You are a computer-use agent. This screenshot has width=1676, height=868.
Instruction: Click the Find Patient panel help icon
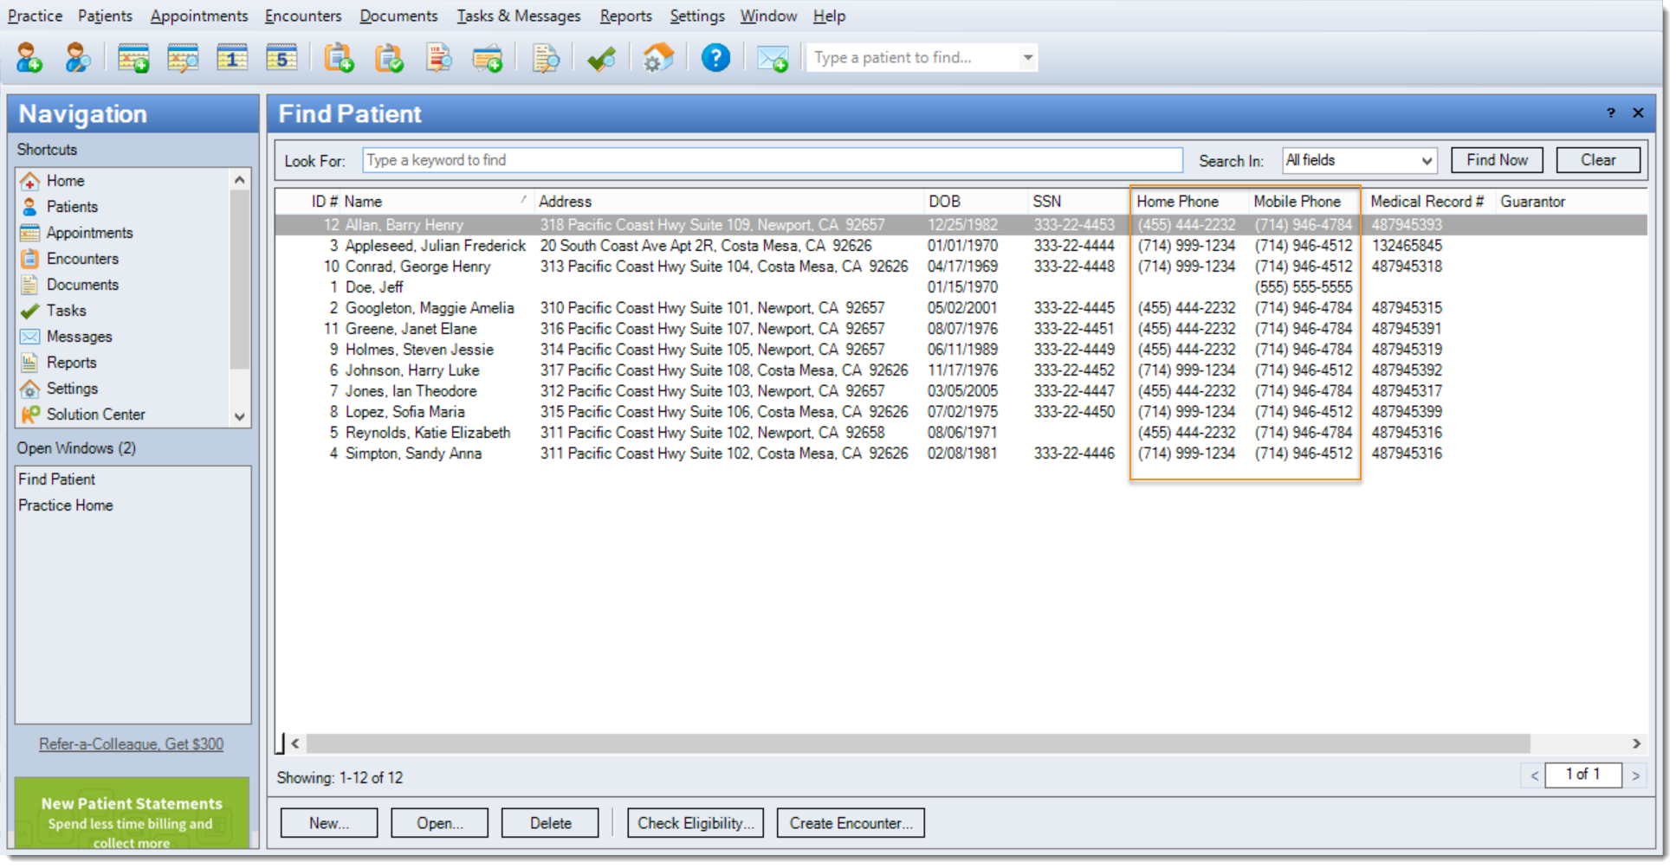pos(1611,113)
